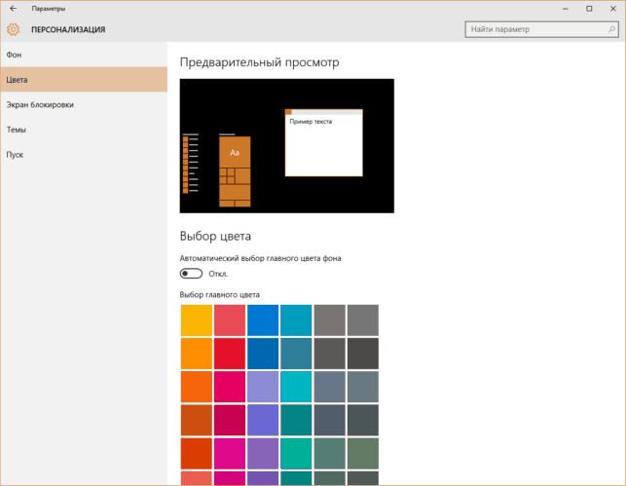Screen dimensions: 626x486
Task: Pick the mint green color swatch
Action: [296, 453]
